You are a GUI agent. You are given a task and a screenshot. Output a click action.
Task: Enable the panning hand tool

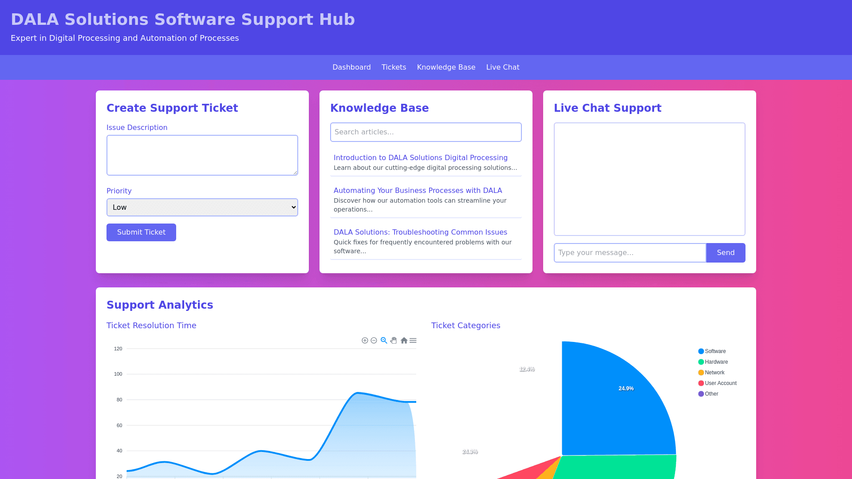(x=394, y=341)
